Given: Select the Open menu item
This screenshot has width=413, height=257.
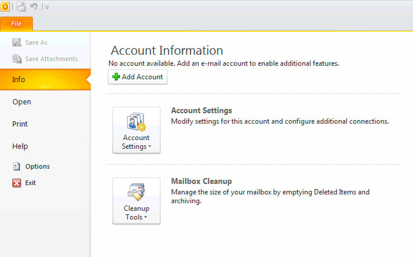Looking at the screenshot, I should [x=22, y=102].
